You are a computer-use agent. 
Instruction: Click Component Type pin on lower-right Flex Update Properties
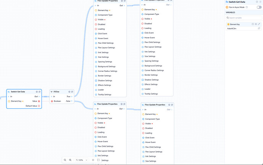(143, 119)
